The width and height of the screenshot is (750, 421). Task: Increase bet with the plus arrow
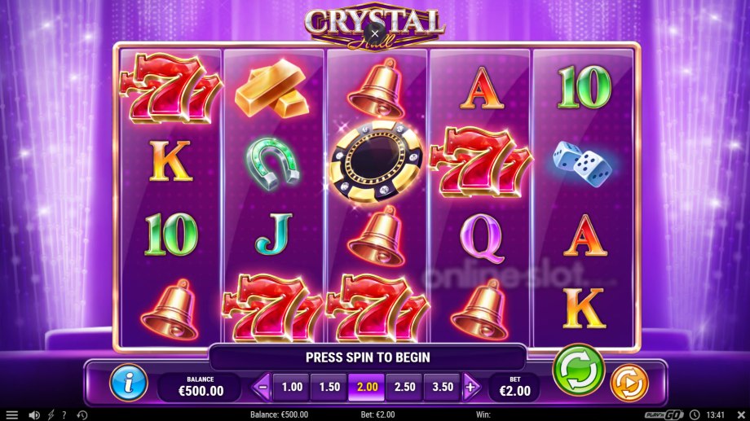point(471,387)
